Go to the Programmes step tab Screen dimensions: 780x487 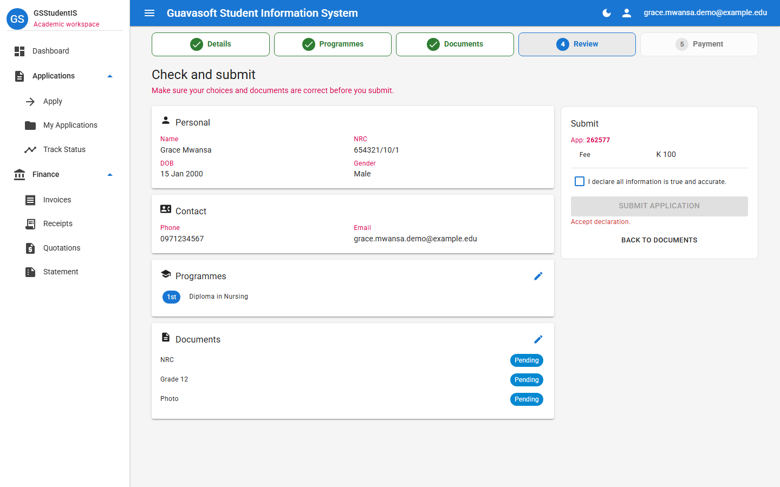(333, 44)
